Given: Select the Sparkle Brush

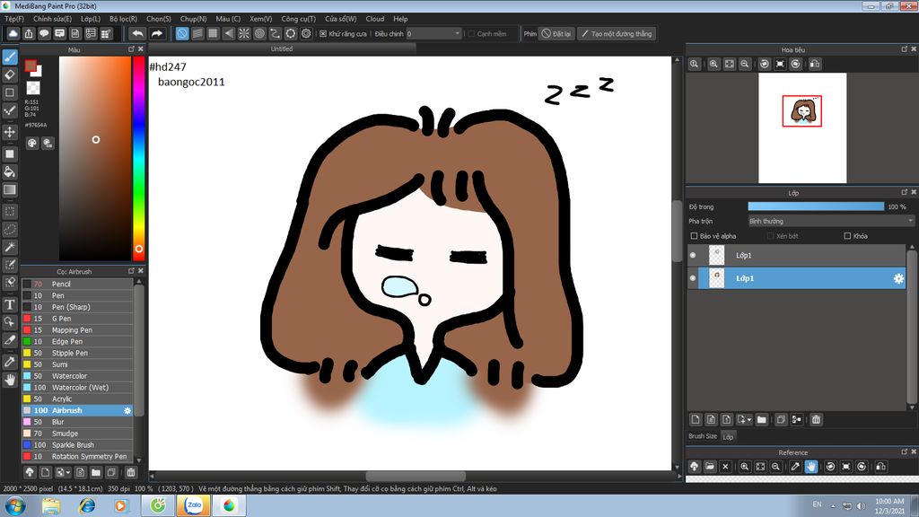Looking at the screenshot, I should 77,445.
